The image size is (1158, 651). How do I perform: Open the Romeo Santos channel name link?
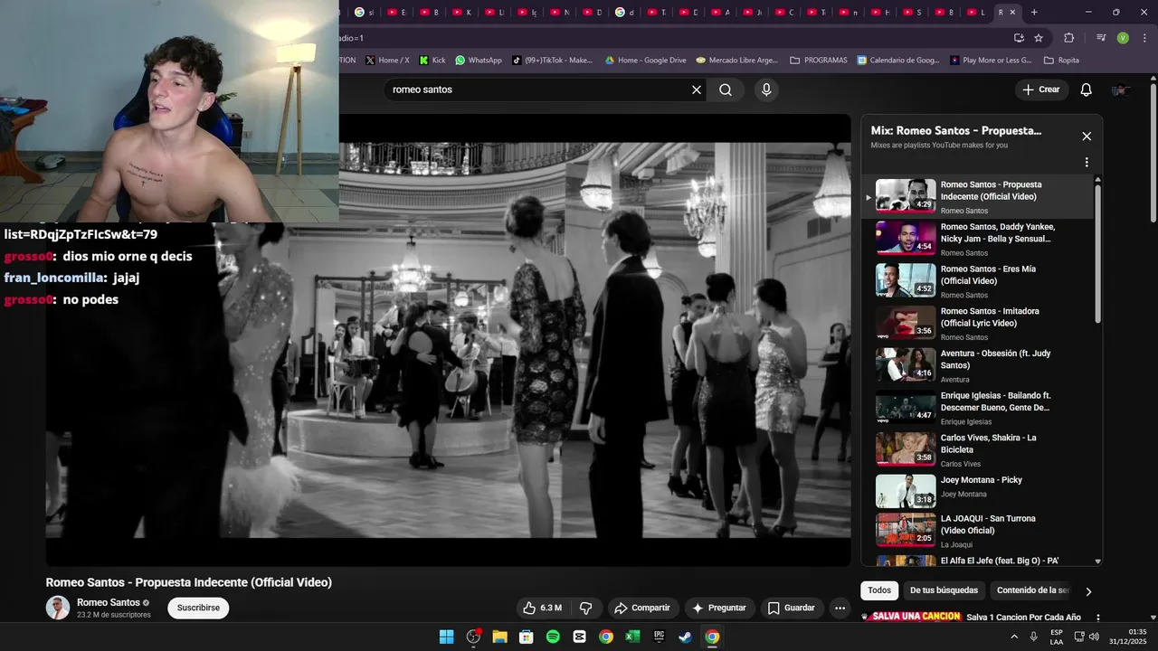pyautogui.click(x=109, y=602)
